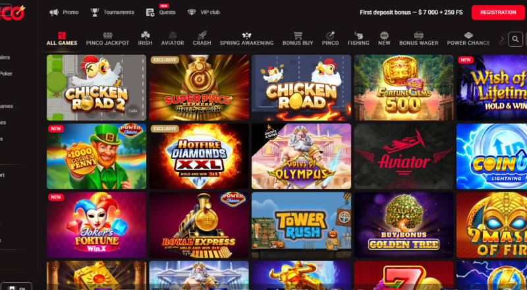
Task: Open the EN language selector
Action: click(x=16, y=287)
